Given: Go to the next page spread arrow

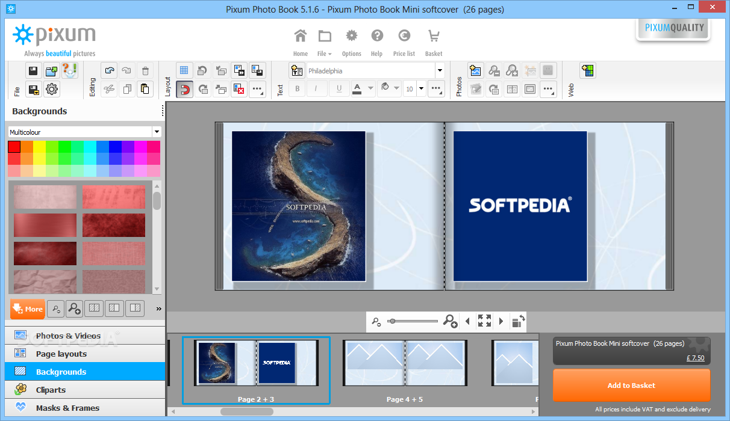Looking at the screenshot, I should tap(501, 321).
